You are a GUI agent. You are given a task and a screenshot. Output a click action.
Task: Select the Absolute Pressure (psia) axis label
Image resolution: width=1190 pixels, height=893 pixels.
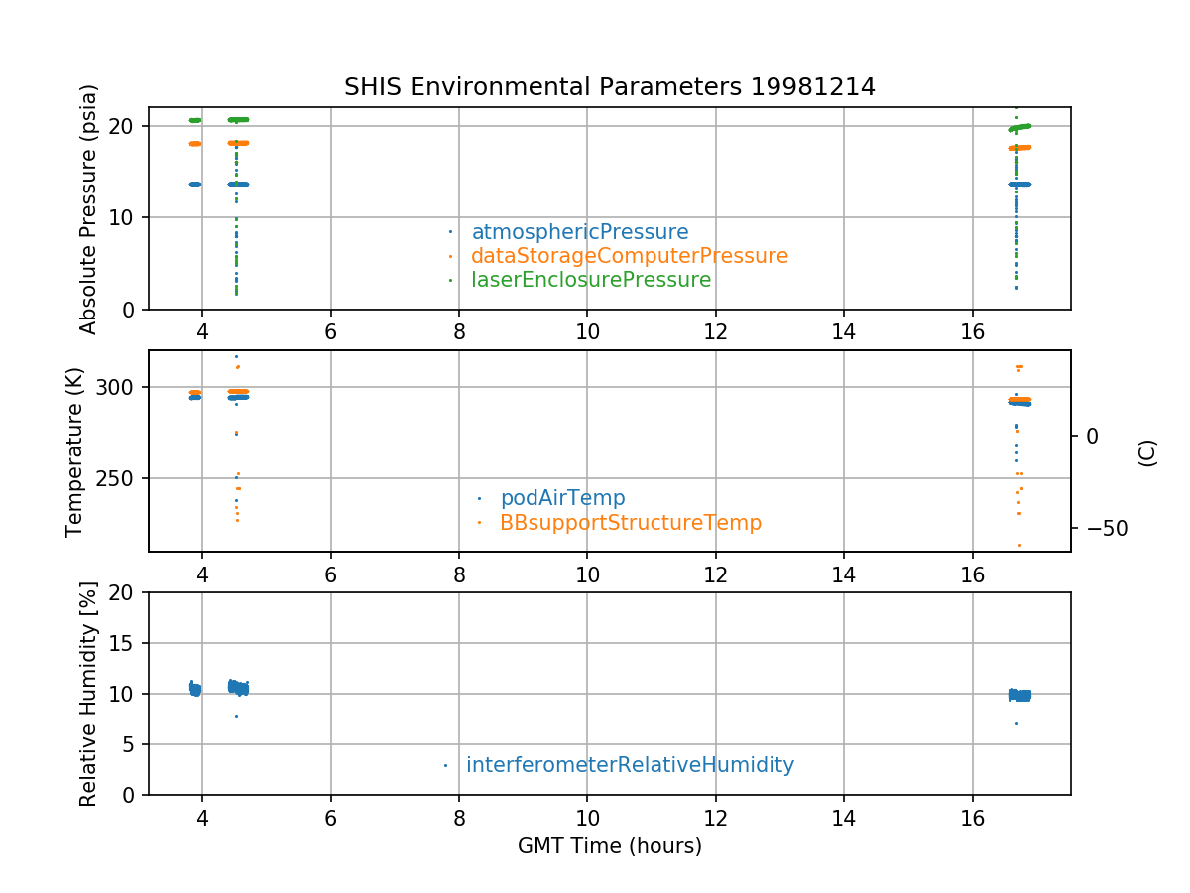(x=89, y=208)
